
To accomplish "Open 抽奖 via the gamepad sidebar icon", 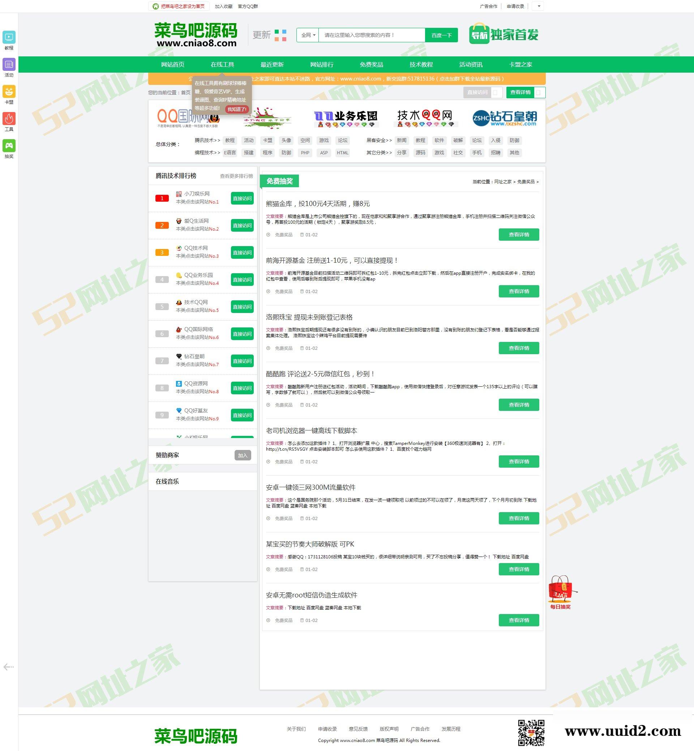I will (9, 146).
